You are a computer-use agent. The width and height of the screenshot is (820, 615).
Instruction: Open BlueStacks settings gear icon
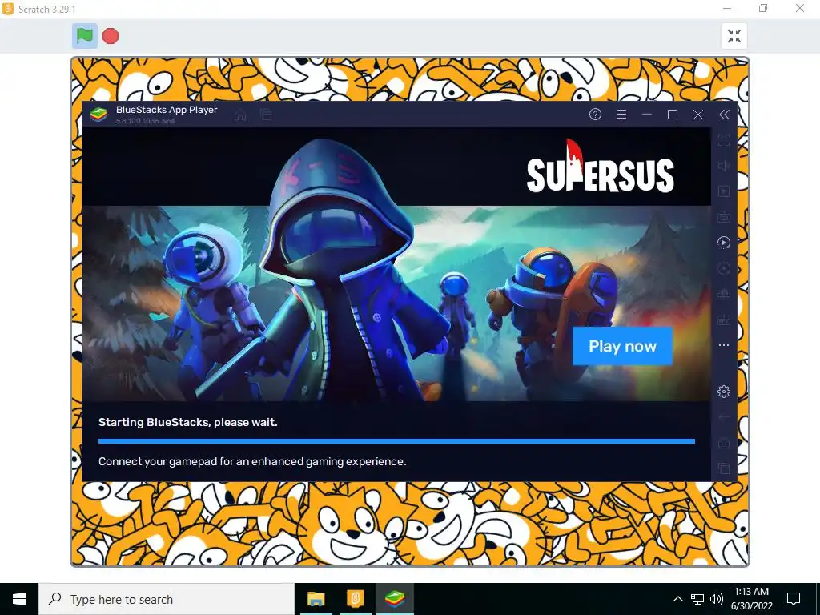pyautogui.click(x=724, y=391)
